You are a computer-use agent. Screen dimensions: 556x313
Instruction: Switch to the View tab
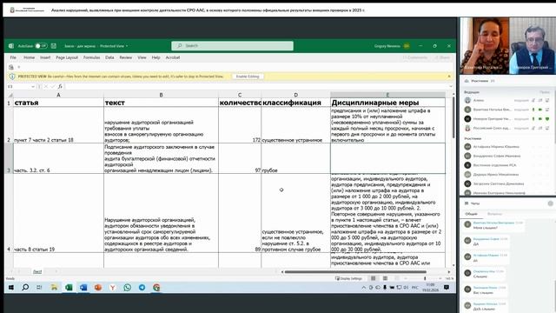(x=142, y=57)
